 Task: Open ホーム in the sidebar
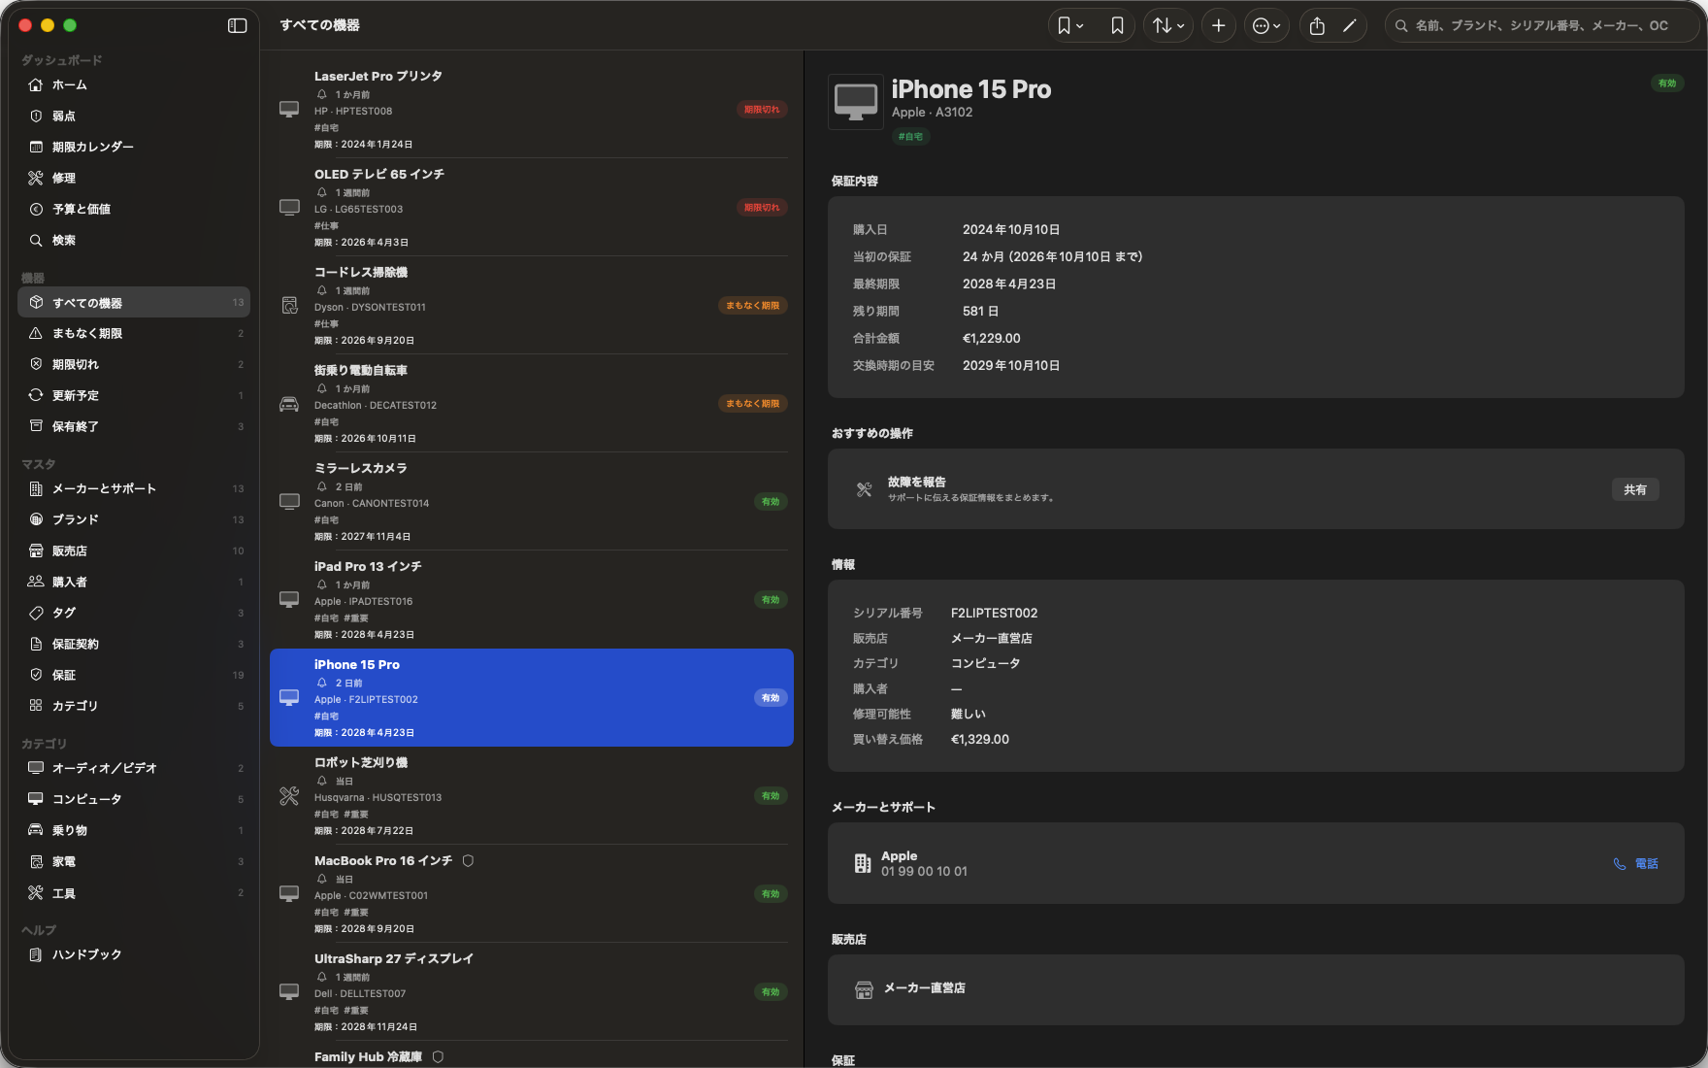tap(134, 85)
